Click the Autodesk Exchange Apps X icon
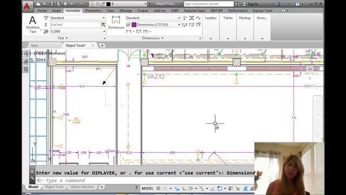The width and height of the screenshot is (346, 195). pyautogui.click(x=278, y=4)
